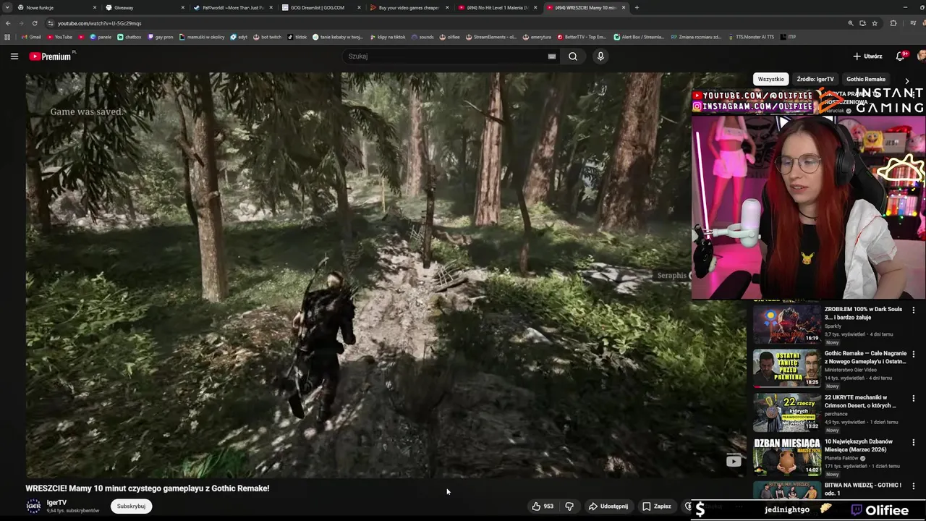This screenshot has height=521, width=926.
Task: Open options for 22 UKRYTE mechaniki video
Action: (913, 398)
